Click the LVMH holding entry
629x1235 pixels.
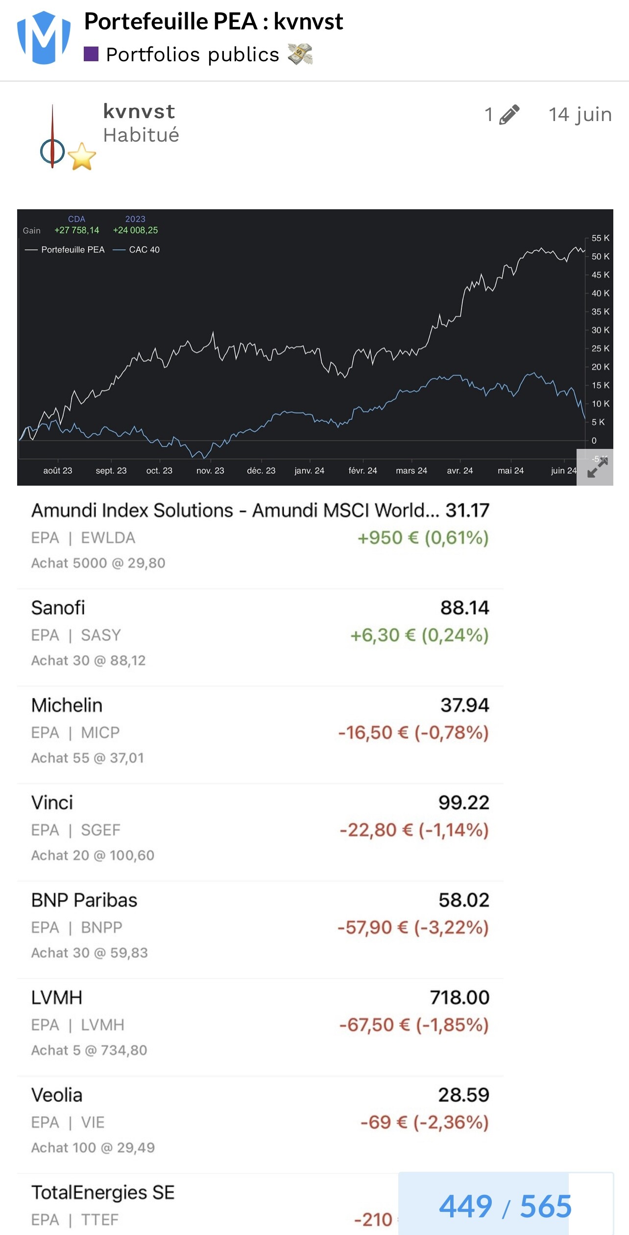point(260,1024)
